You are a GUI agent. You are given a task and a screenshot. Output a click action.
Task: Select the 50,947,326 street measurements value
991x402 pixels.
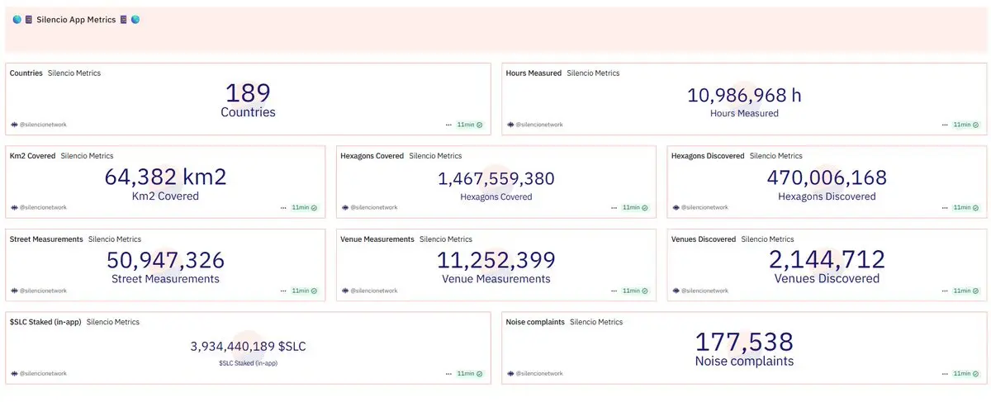coord(165,260)
